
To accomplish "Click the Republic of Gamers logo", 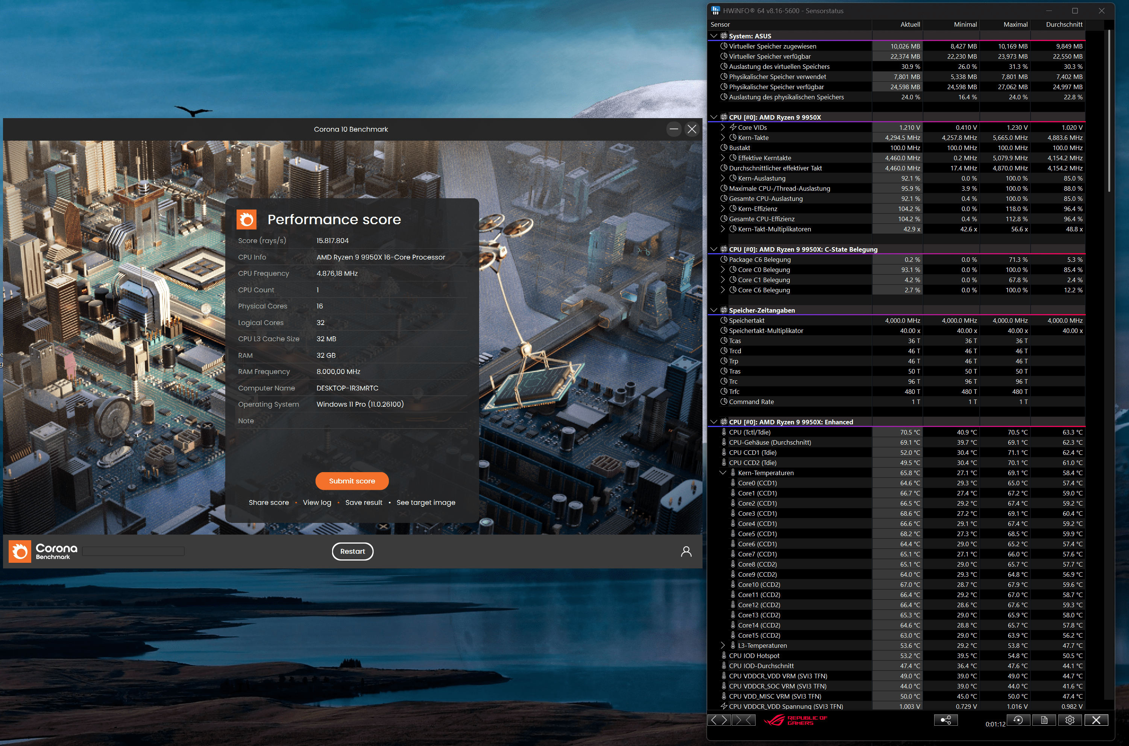I will pos(795,720).
